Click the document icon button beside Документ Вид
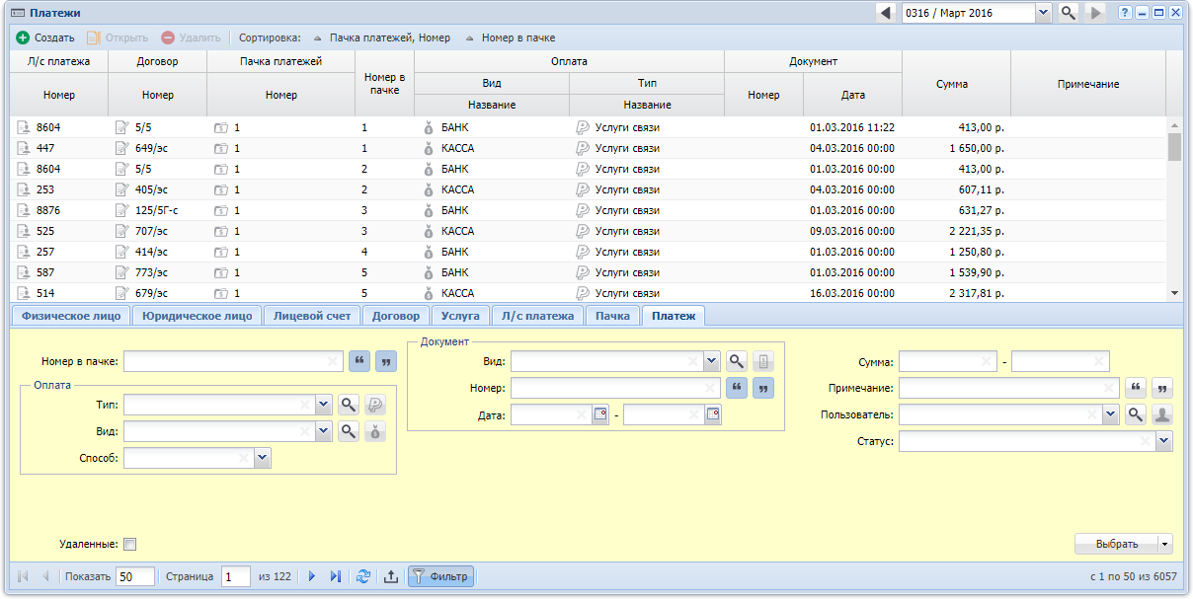 pos(763,361)
